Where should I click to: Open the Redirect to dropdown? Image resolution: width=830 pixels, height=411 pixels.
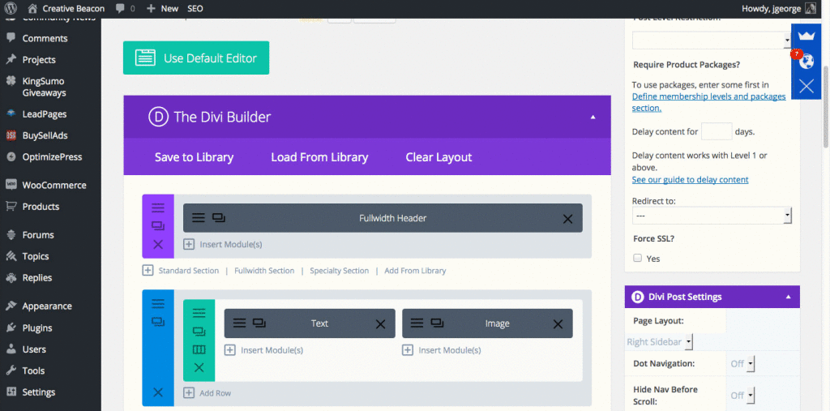click(x=712, y=216)
